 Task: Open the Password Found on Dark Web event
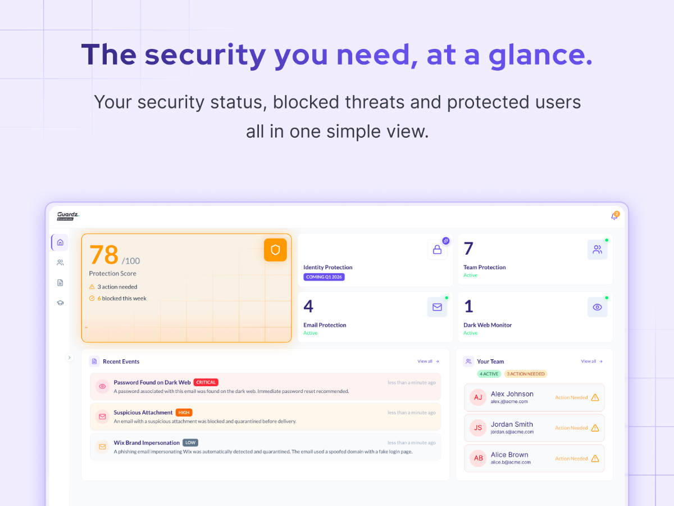[x=152, y=382]
